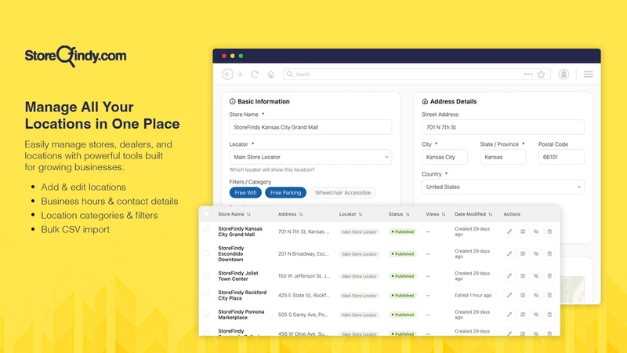Delete the Rockford City Plaza store
This screenshot has width=627, height=353.
550,296
